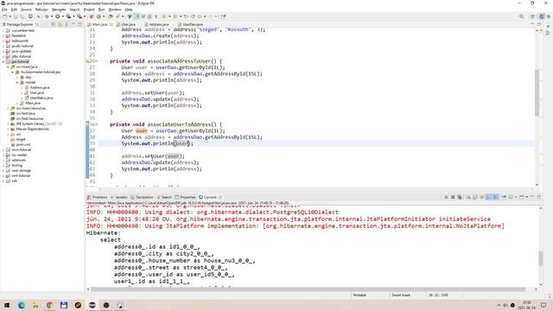
Task: Click the Terminate (stop) icon in the Console toolbar
Action: tap(446, 197)
